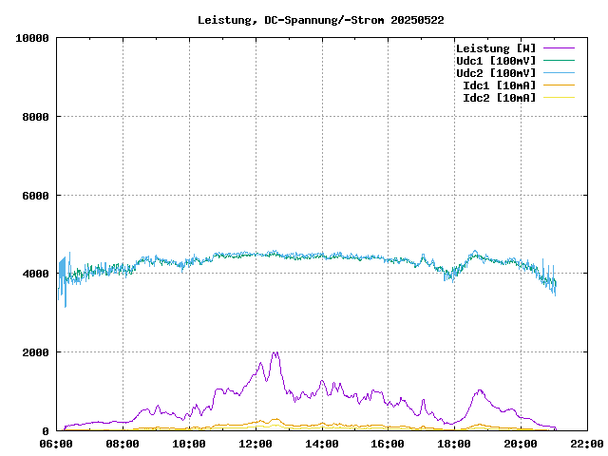Screen dimensions: 608x456
Task: Click the 06:00 x-axis time label
Action: coord(56,444)
